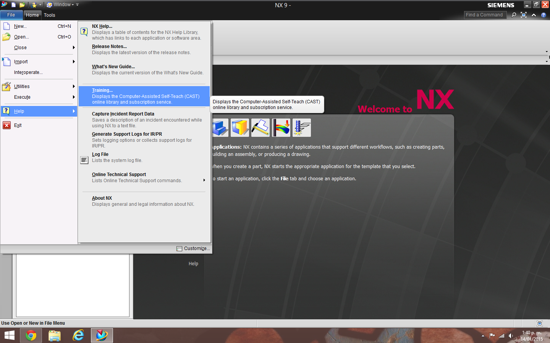This screenshot has height=343, width=550.
Task: Click the Simulation rainbow icon on Welcome page
Action: click(x=281, y=128)
